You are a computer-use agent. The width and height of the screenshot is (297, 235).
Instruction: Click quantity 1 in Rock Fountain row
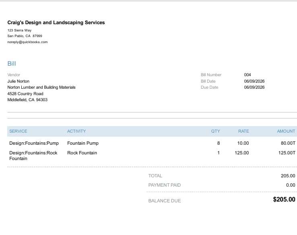[x=219, y=153]
